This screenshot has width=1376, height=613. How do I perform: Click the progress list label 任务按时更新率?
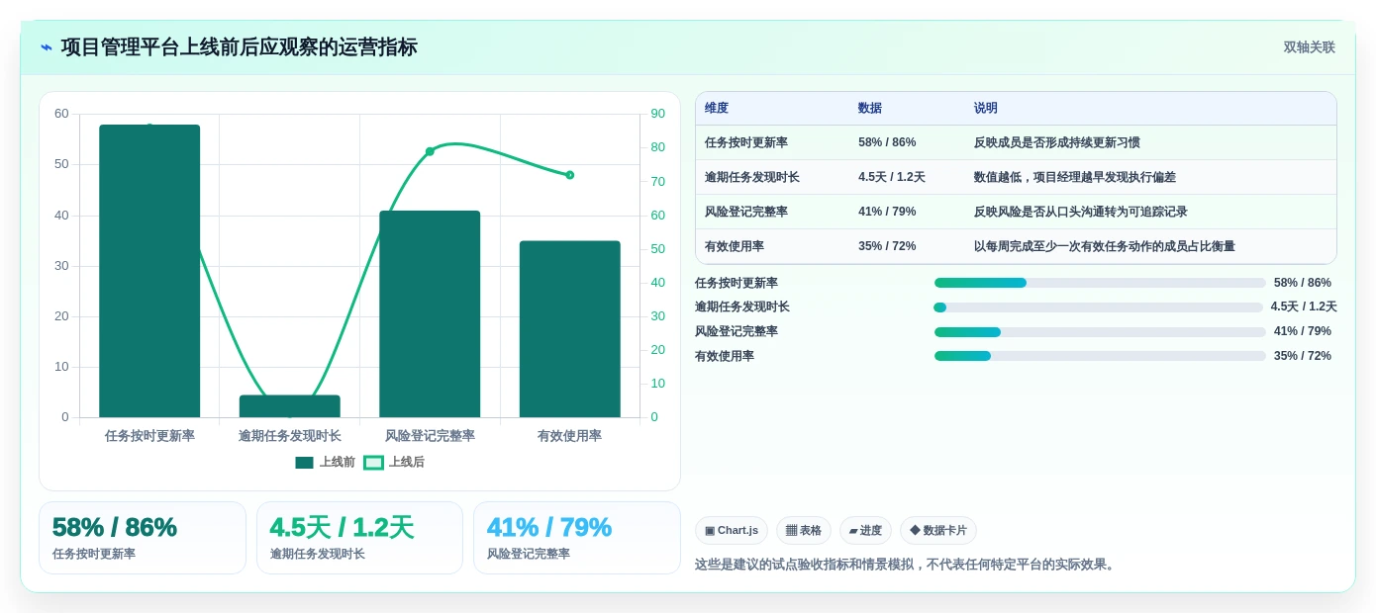[x=737, y=283]
